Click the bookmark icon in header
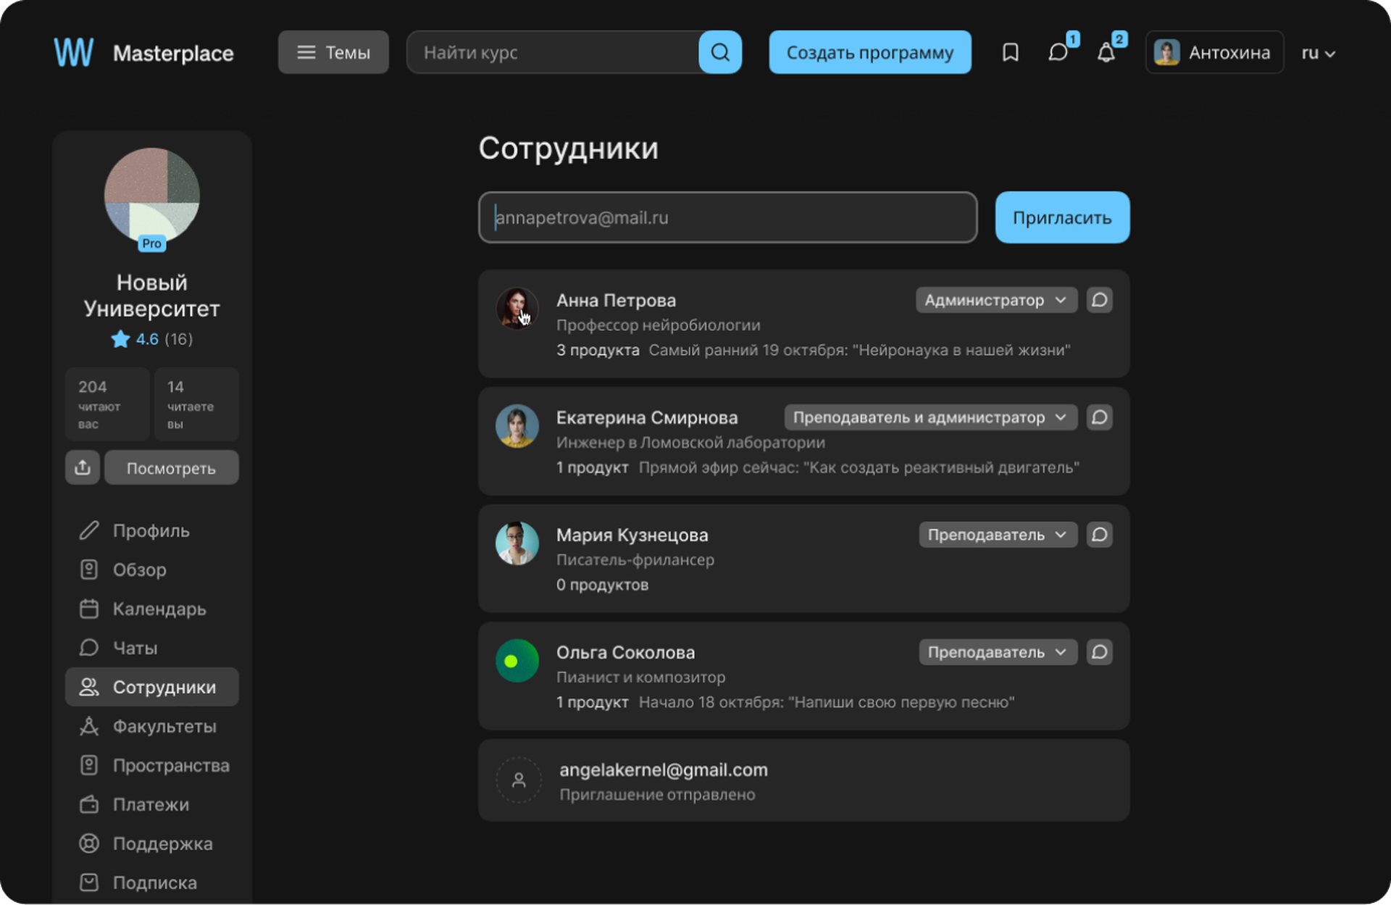This screenshot has height=905, width=1391. click(1010, 52)
